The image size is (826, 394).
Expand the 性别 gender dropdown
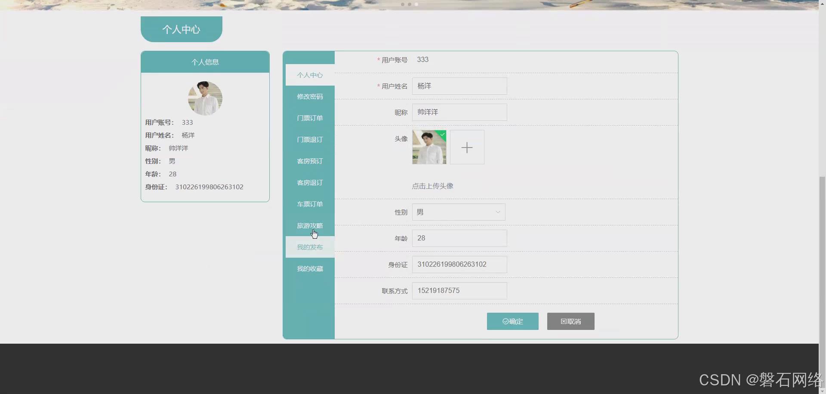458,212
